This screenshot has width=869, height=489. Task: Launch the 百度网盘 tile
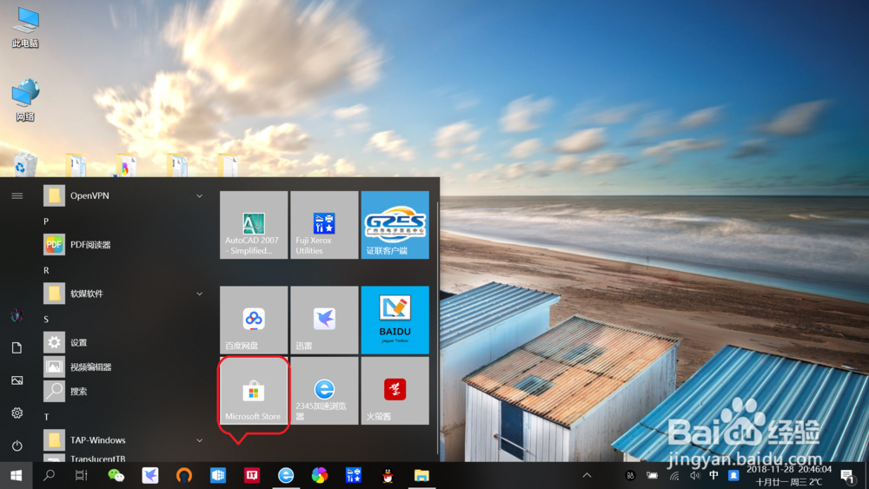click(x=253, y=320)
